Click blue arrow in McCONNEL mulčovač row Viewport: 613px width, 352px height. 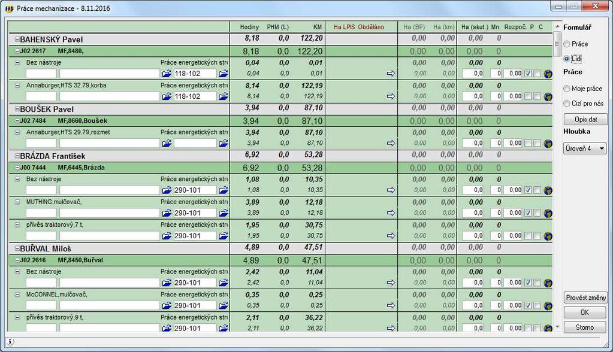point(391,305)
